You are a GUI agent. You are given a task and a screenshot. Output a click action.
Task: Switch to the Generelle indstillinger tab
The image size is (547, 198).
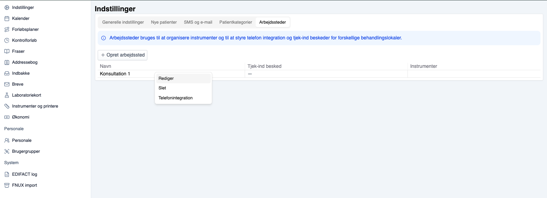click(x=123, y=22)
